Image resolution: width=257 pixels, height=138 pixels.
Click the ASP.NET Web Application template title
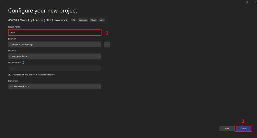pos(38,20)
